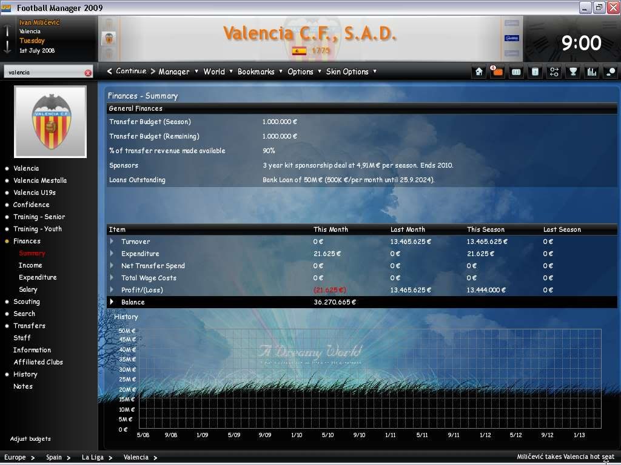Click Adjust budgets link
Screen dimensions: 621x465
click(x=30, y=439)
